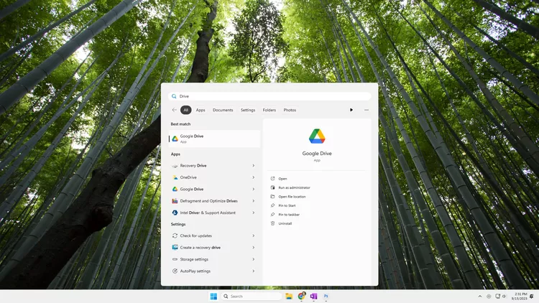The height and width of the screenshot is (303, 539).
Task: Click the Check for updates refresh icon
Action: [x=175, y=236]
